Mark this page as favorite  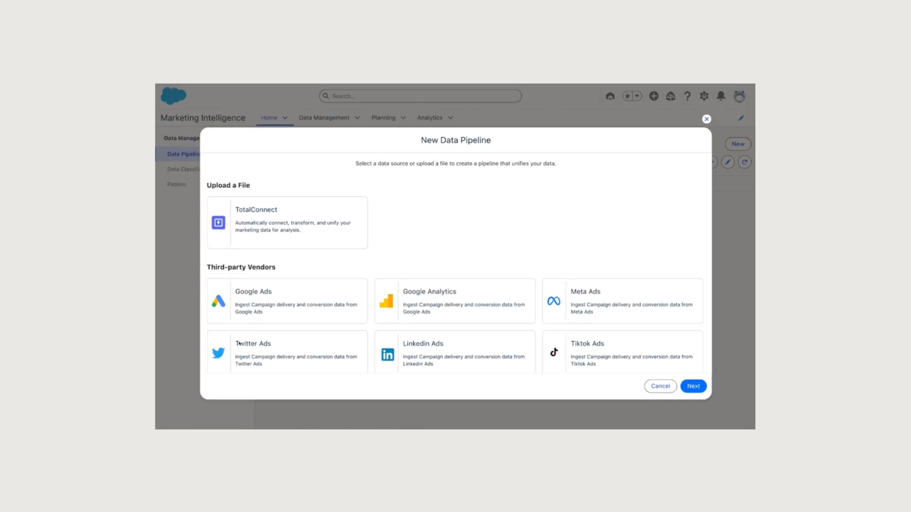(x=627, y=96)
